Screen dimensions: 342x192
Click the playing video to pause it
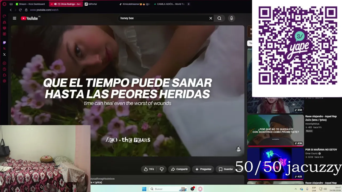point(127,91)
